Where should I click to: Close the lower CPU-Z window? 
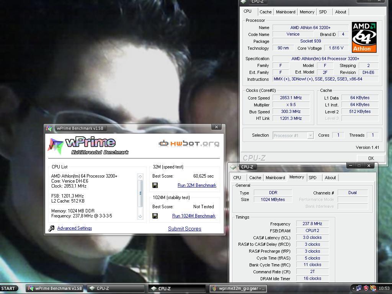tap(369, 165)
